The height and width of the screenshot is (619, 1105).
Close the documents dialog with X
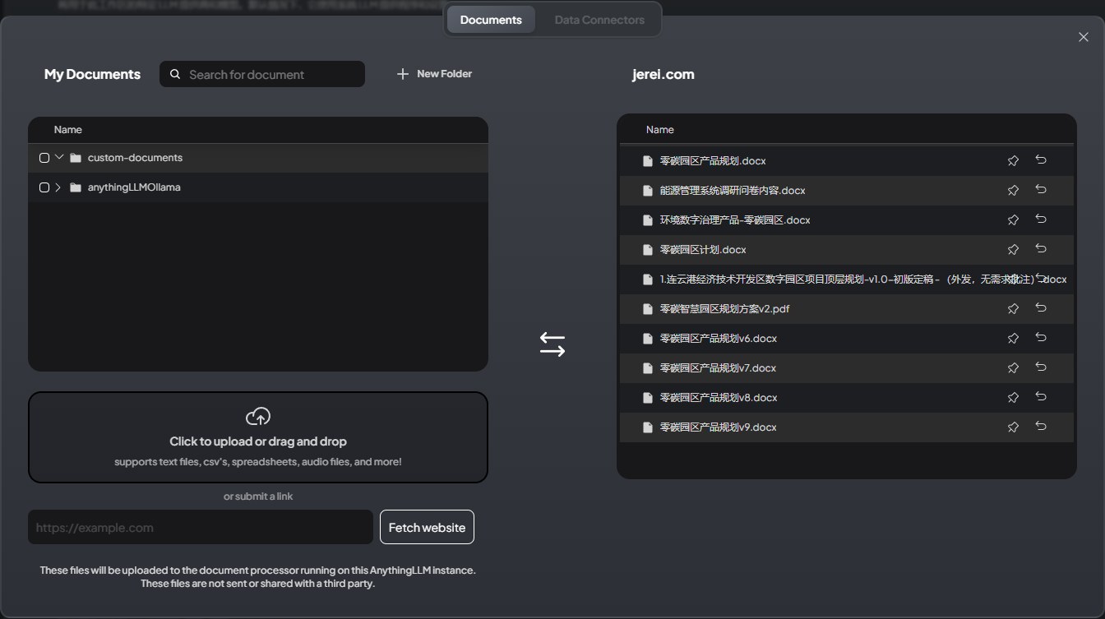pos(1084,37)
